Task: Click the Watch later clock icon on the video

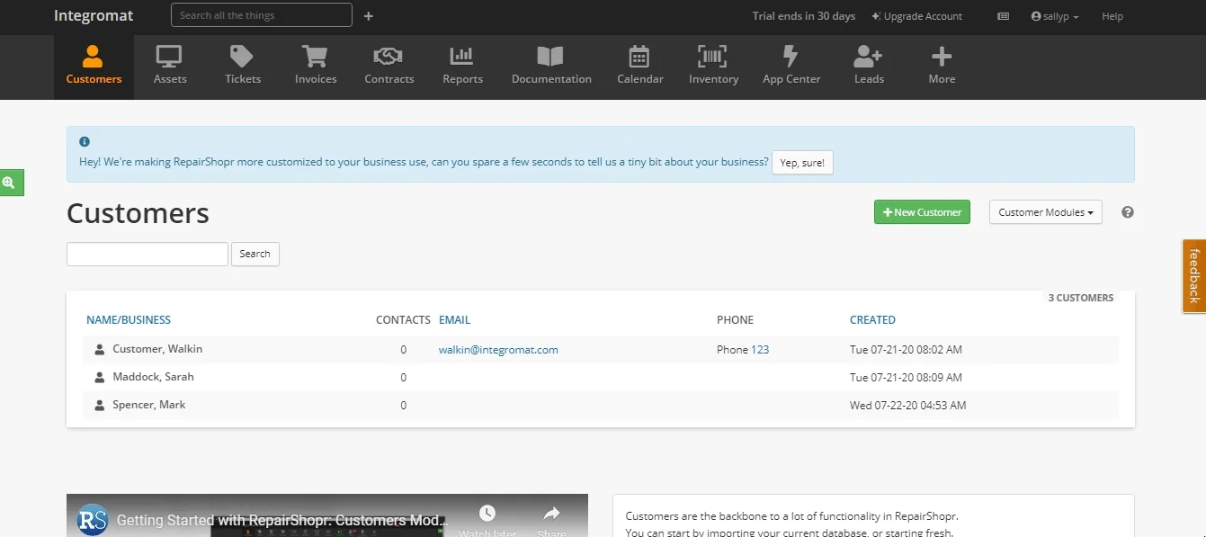Action: pyautogui.click(x=487, y=515)
